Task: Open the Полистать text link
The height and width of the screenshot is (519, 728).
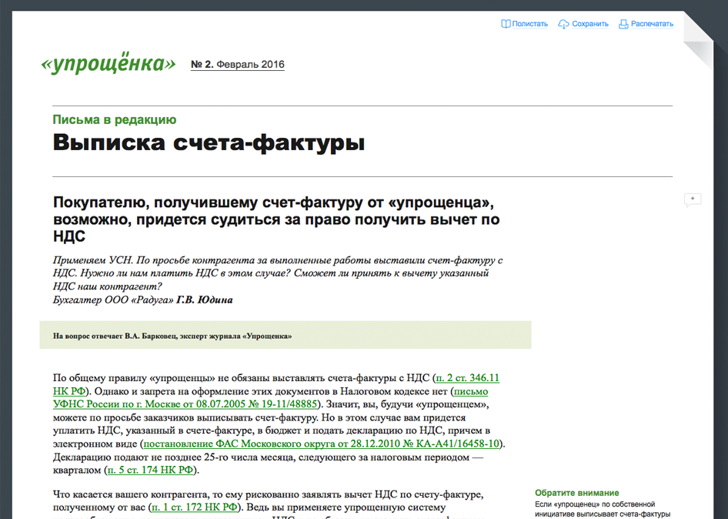Action: coord(529,24)
